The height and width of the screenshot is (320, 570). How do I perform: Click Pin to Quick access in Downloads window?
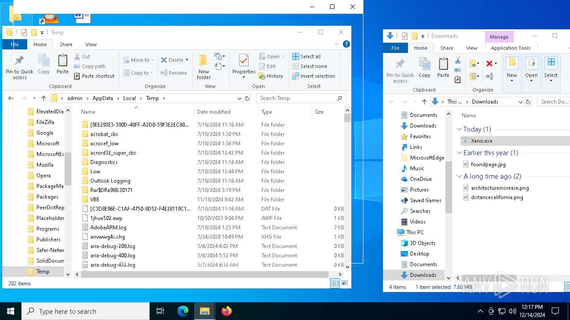(x=400, y=71)
